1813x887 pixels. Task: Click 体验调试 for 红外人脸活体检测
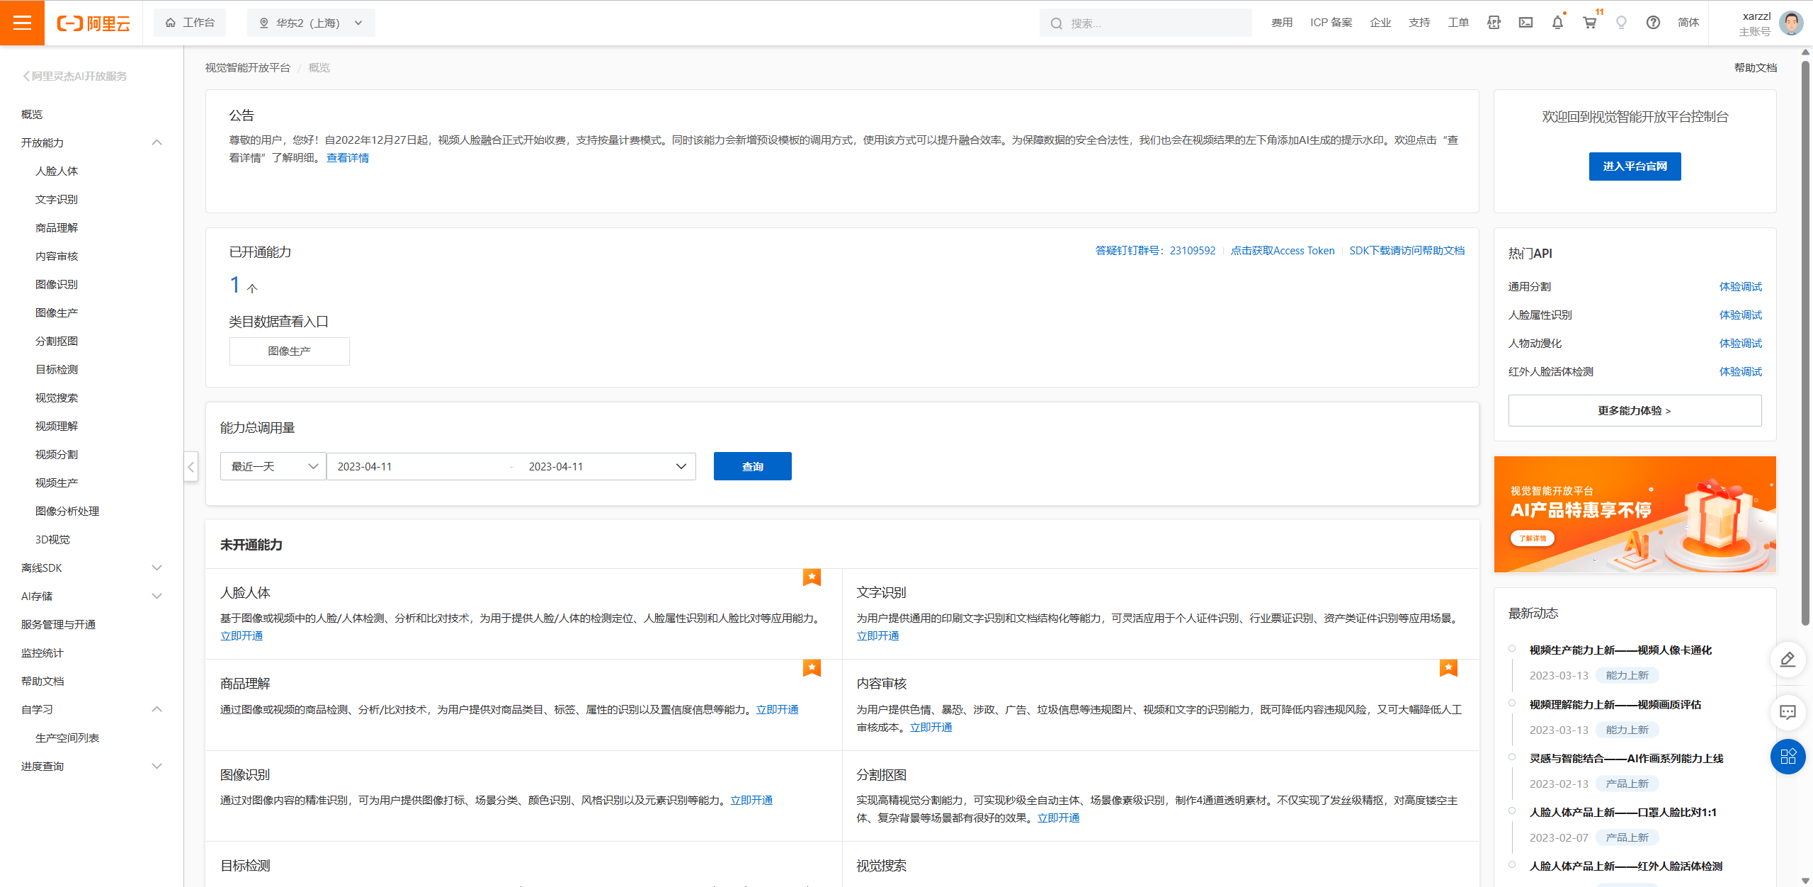[x=1741, y=372]
